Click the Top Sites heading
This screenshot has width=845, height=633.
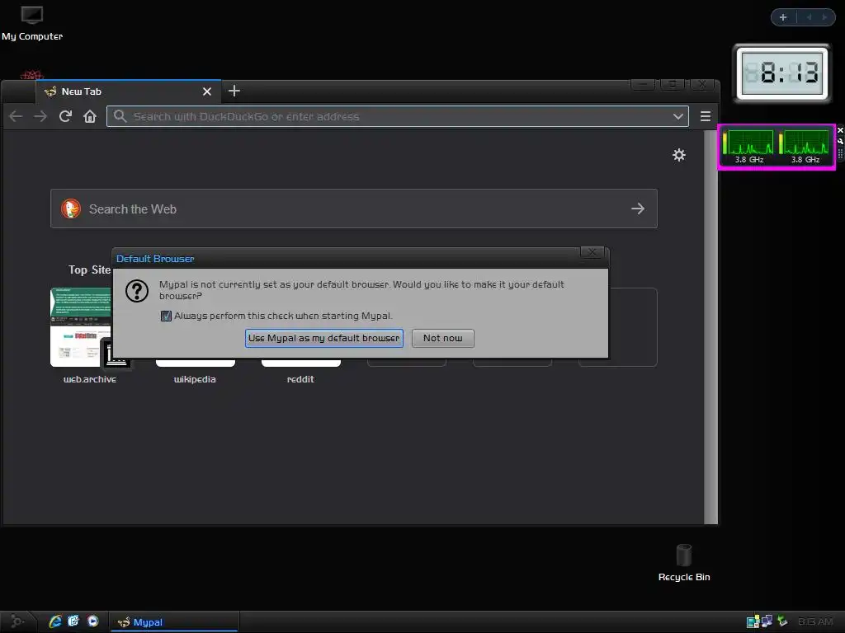[89, 270]
